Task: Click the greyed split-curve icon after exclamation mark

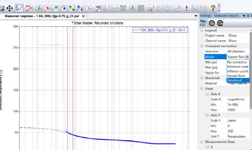Action: (x=195, y=8)
